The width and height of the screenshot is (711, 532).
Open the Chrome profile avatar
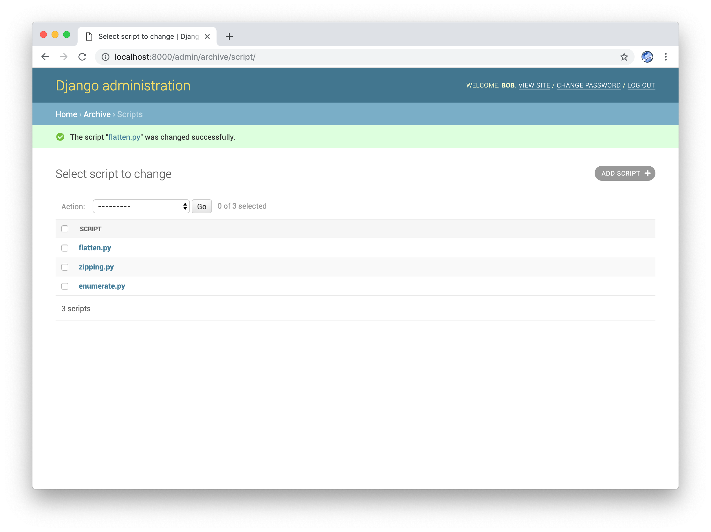point(647,57)
